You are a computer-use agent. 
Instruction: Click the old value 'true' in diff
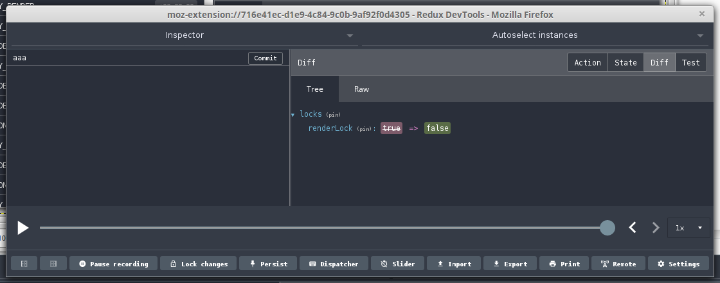pyautogui.click(x=392, y=128)
